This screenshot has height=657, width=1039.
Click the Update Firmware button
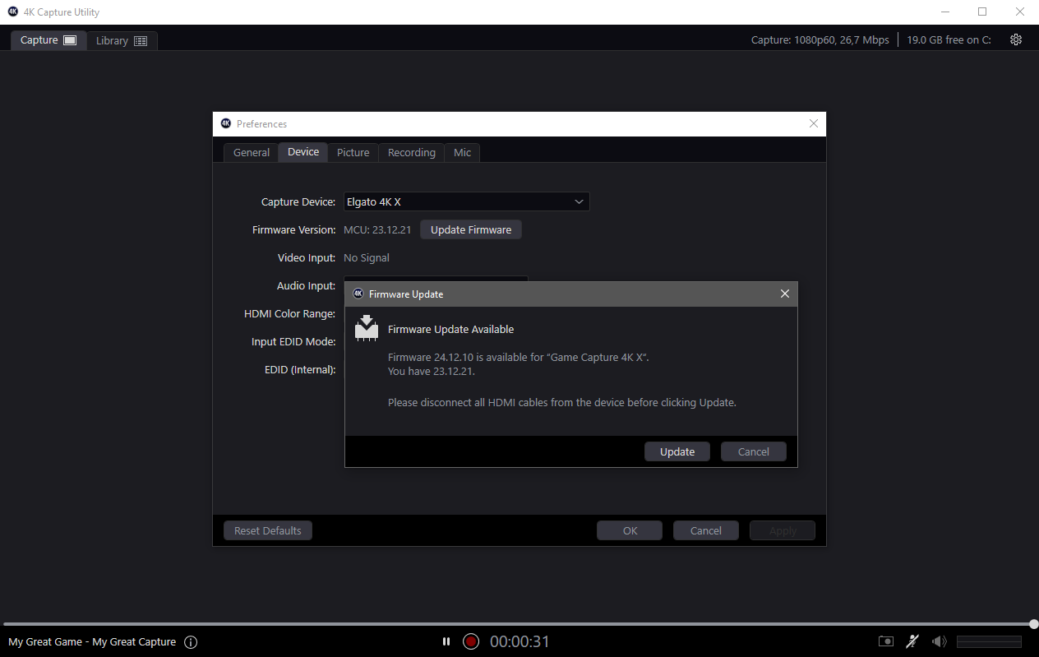point(471,229)
